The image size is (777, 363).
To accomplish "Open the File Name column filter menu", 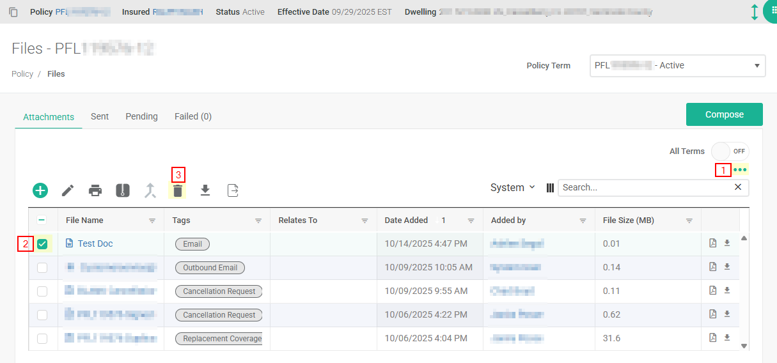I will click(152, 220).
